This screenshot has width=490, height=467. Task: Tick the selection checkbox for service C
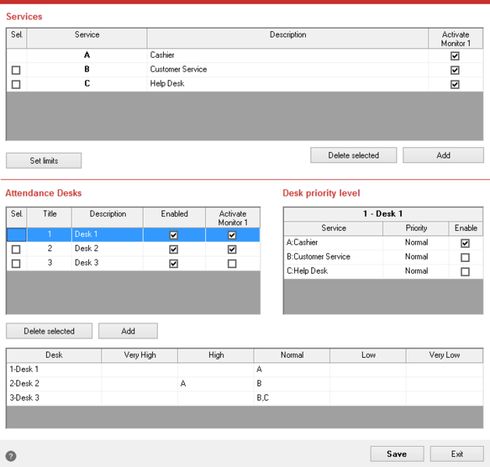[x=16, y=84]
